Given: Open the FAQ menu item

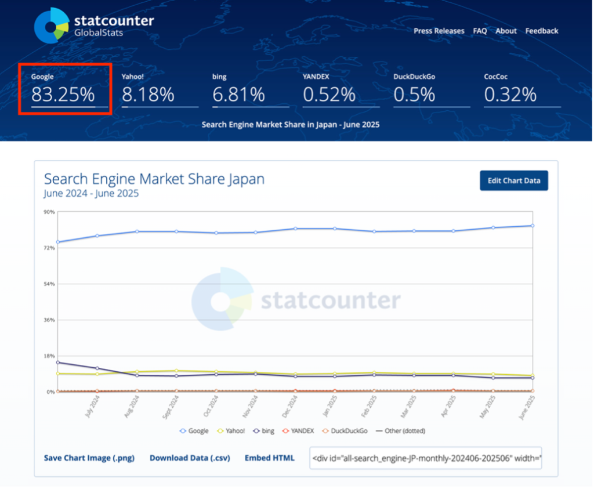Looking at the screenshot, I should click(480, 31).
